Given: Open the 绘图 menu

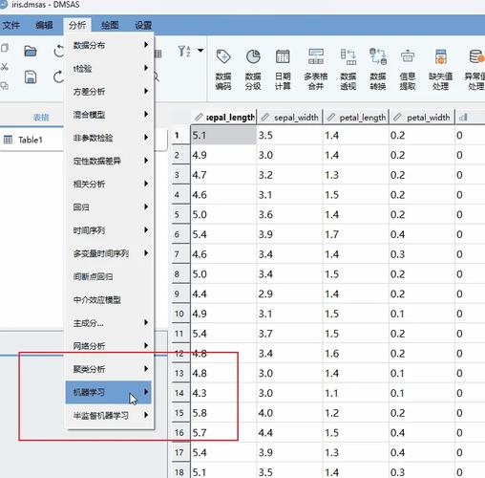Looking at the screenshot, I should [x=110, y=25].
